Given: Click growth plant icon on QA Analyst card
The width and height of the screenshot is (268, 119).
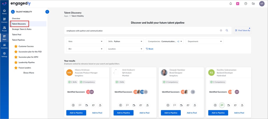Looking at the screenshot, I should pos(147,105).
